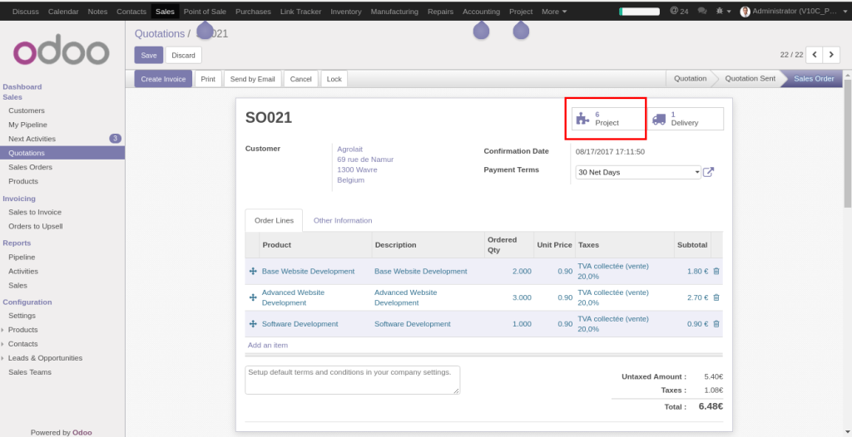Open the Notes menu
The width and height of the screenshot is (852, 437).
click(97, 12)
